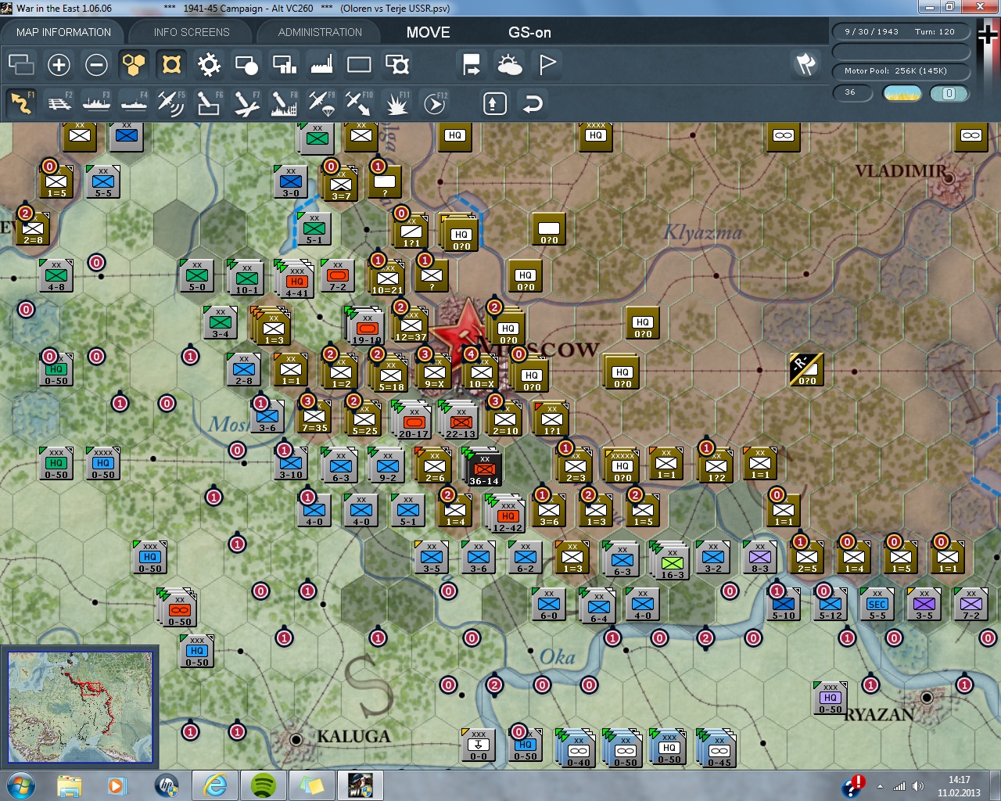Click the box showing 0

[x=949, y=93]
